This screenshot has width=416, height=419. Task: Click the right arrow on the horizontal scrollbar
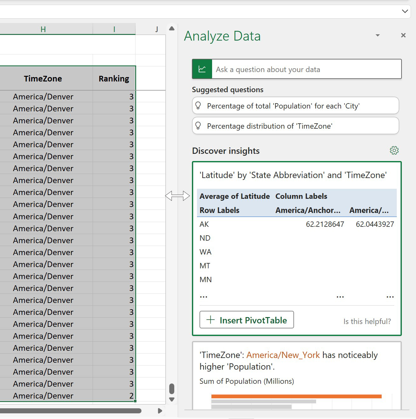(x=160, y=411)
